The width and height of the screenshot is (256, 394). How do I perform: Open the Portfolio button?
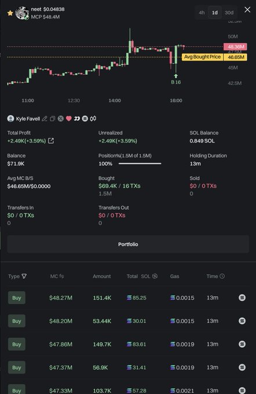click(x=128, y=245)
